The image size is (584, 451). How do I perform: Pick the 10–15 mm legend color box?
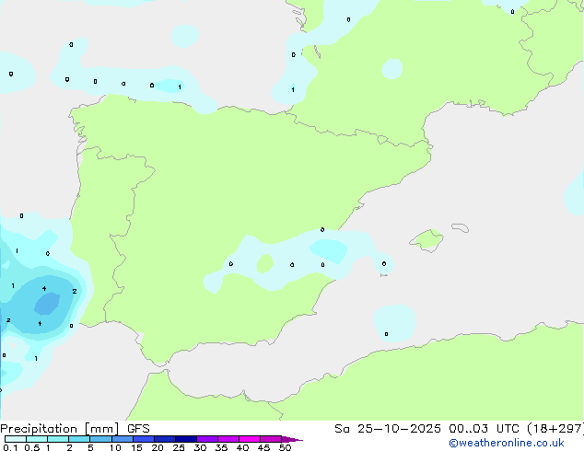tap(122, 439)
